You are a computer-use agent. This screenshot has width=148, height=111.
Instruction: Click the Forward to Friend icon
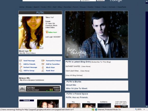(43, 60)
